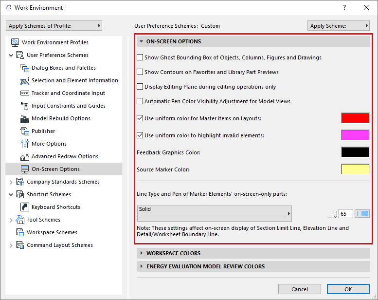The image size is (378, 300).
Task: Click the User Preference Schemes icon
Action: [x=20, y=55]
